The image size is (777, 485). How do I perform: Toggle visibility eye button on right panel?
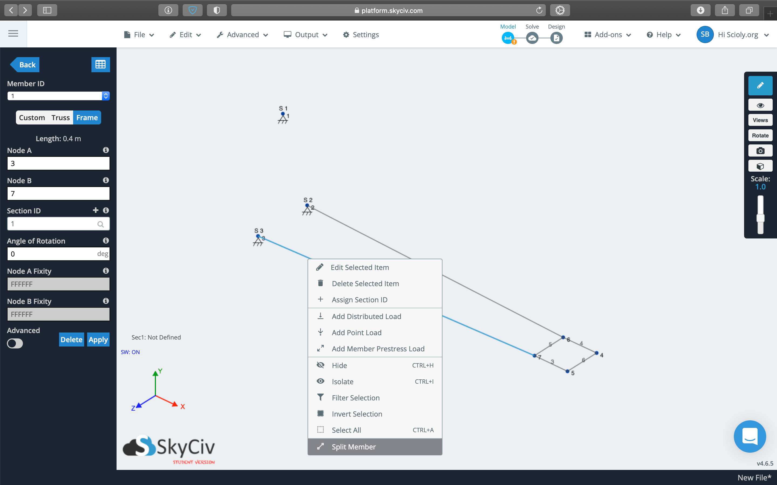(x=760, y=105)
